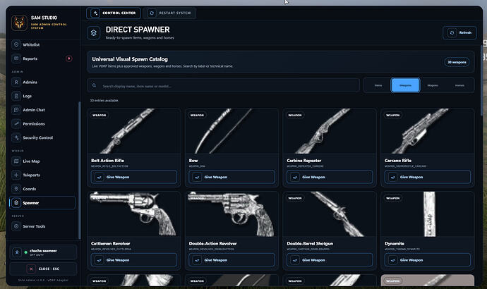Click the give icon on Carbine Repeater
The width and height of the screenshot is (487, 289).
click(x=295, y=177)
